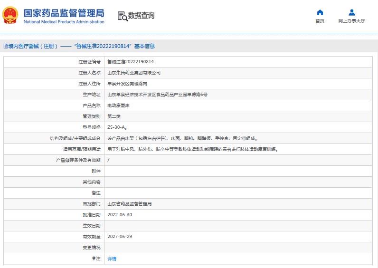Click the 产品名称 row label
The width and height of the screenshot is (378, 268).
91,105
